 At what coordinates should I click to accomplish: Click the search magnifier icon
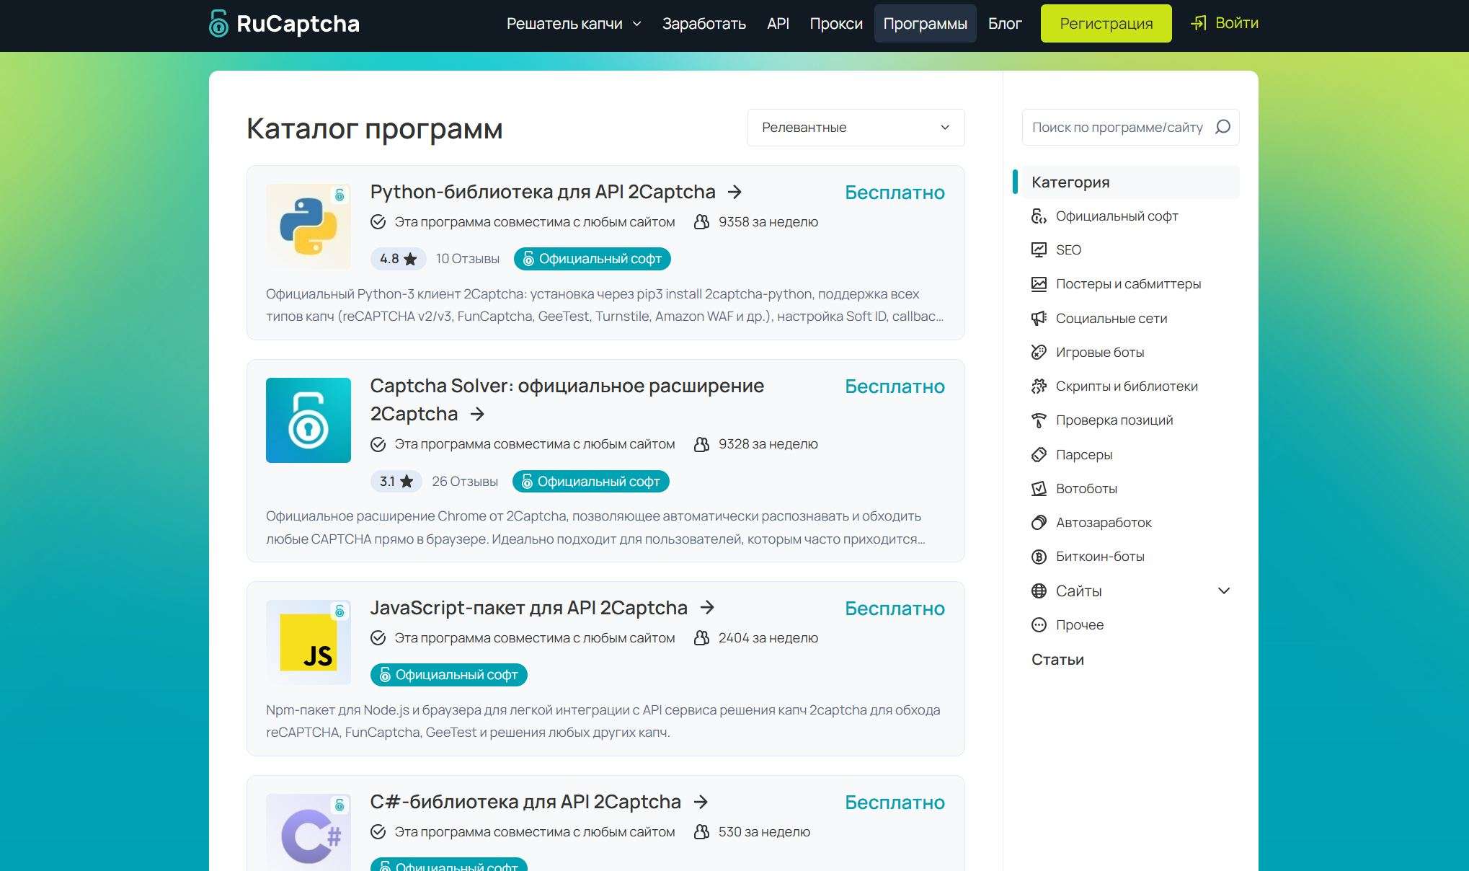click(1222, 127)
